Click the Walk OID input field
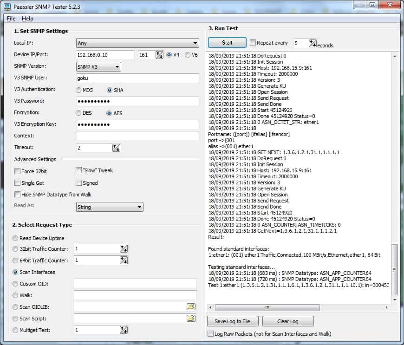The height and width of the screenshot is (345, 404). point(135,295)
